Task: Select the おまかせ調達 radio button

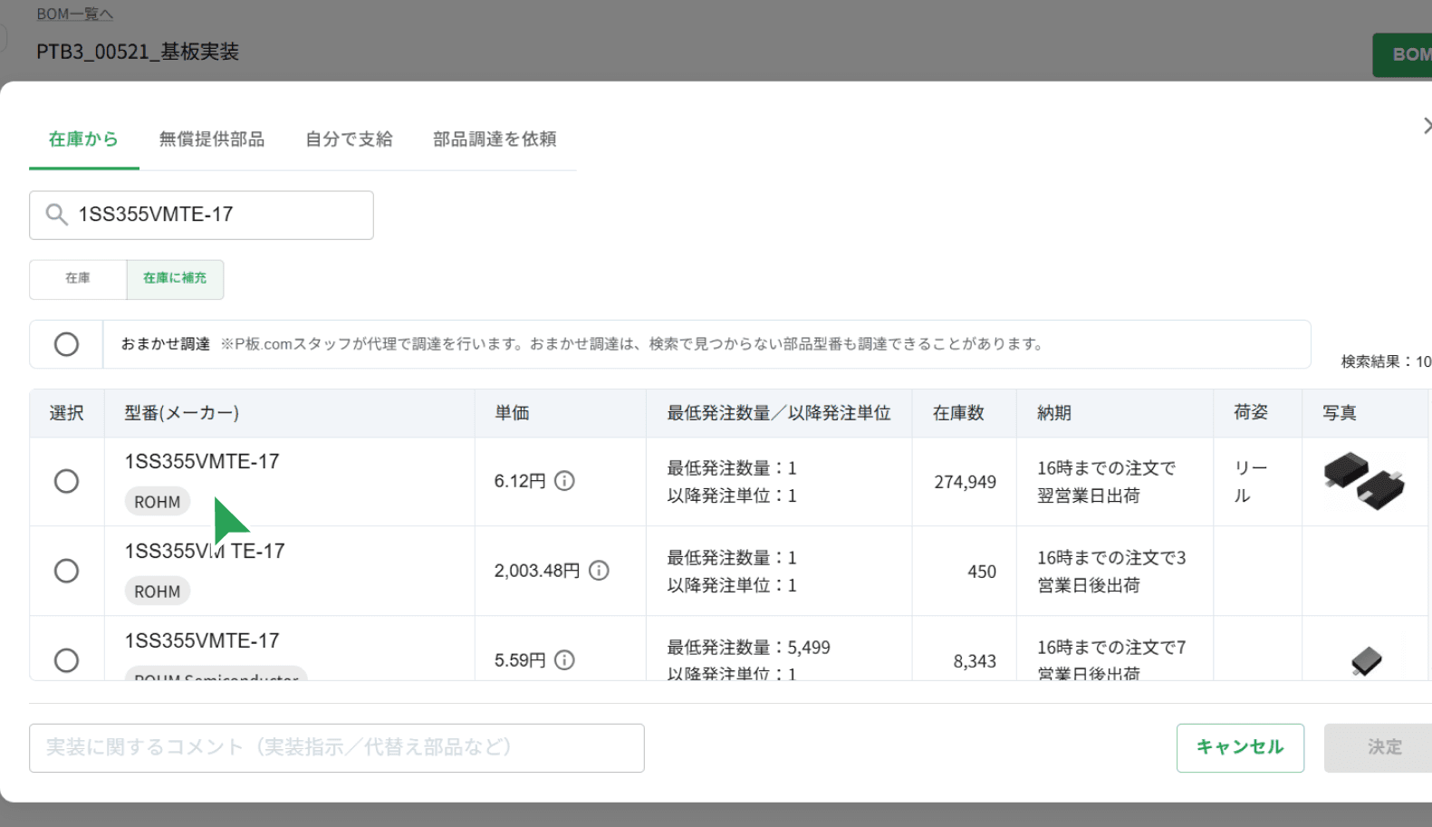Action: (66, 344)
